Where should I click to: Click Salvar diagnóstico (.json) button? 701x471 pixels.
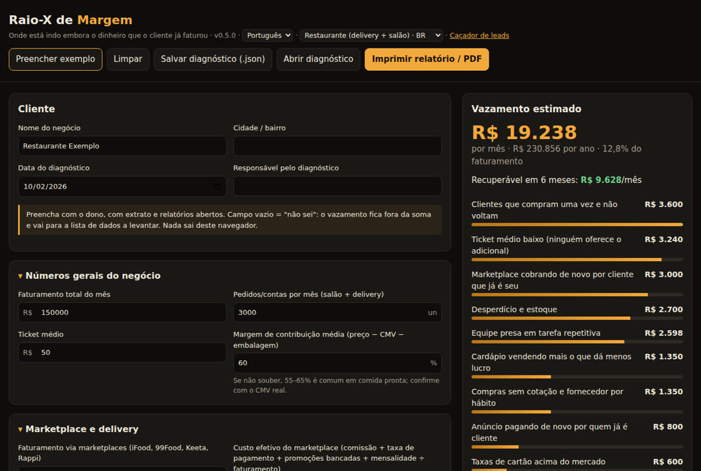point(213,59)
